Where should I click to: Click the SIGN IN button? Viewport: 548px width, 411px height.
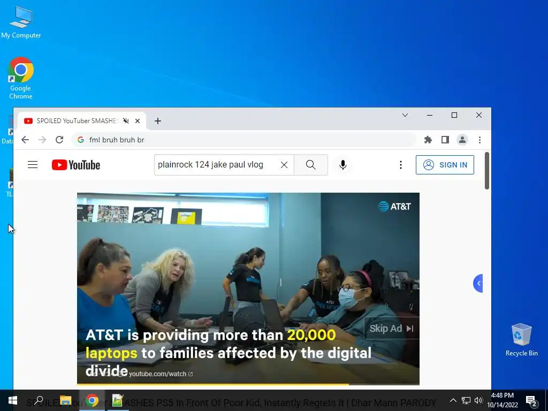pyautogui.click(x=445, y=165)
